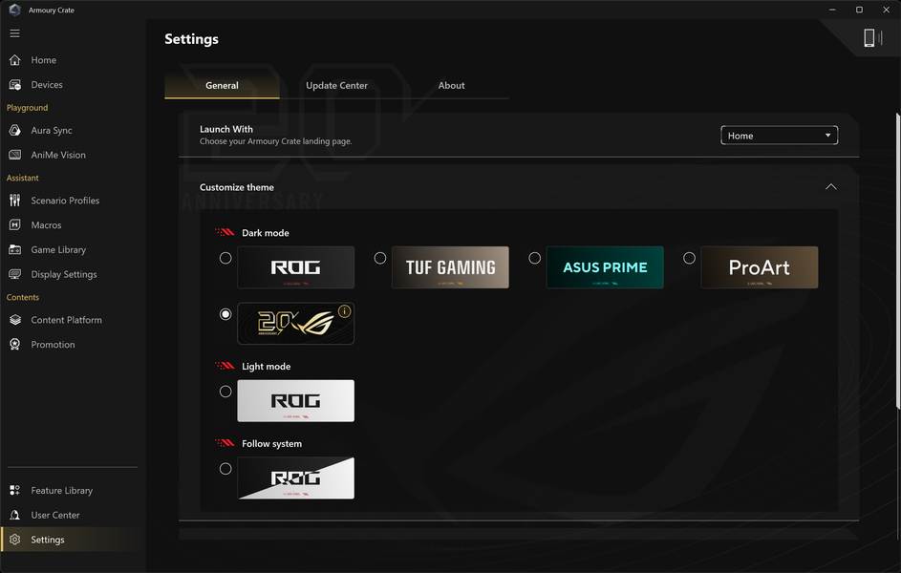Go to User Center page
Image resolution: width=901 pixels, height=573 pixels.
pyautogui.click(x=55, y=515)
